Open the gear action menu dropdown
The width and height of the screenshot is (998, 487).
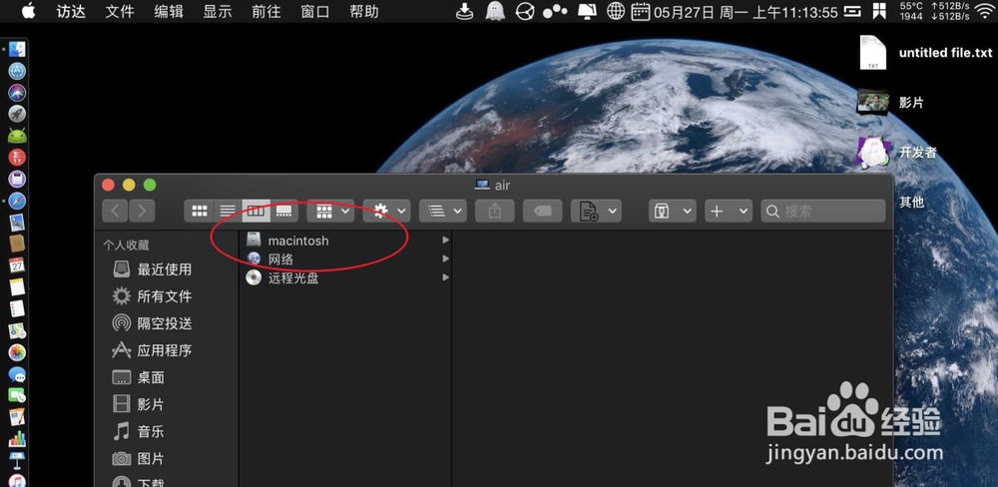click(387, 211)
